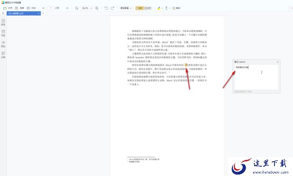Image resolution: width=293 pixels, height=176 pixels.
Task: Select the underline text tool
Action: (x=167, y=8)
